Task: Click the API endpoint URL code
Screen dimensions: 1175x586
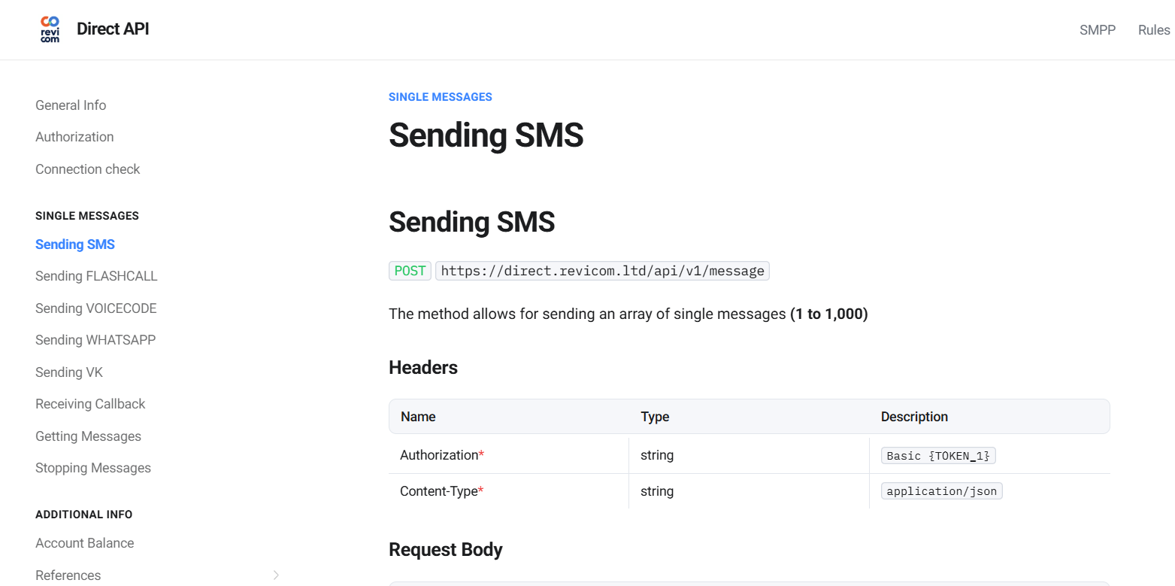Action: point(602,271)
